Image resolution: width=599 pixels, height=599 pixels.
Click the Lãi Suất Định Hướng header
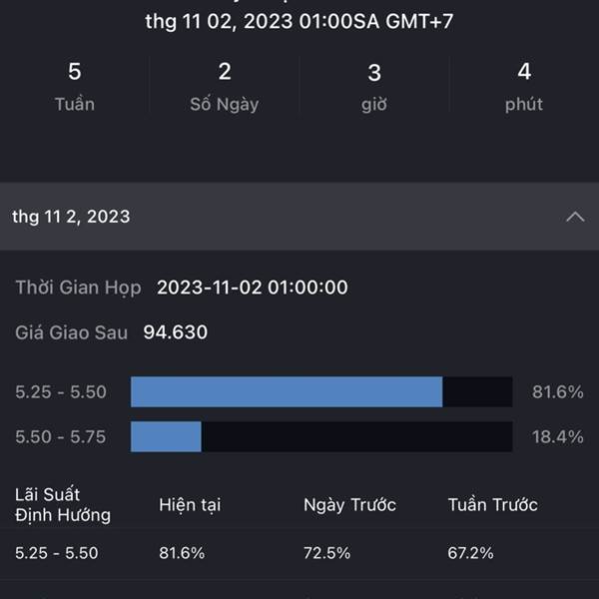tap(63, 504)
